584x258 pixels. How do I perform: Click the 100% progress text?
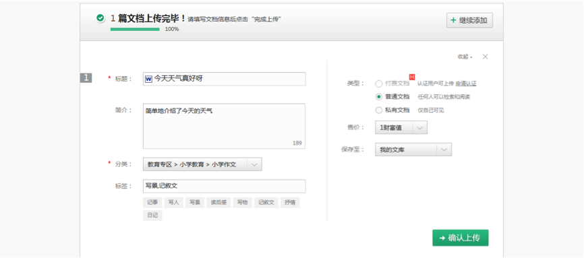point(172,29)
